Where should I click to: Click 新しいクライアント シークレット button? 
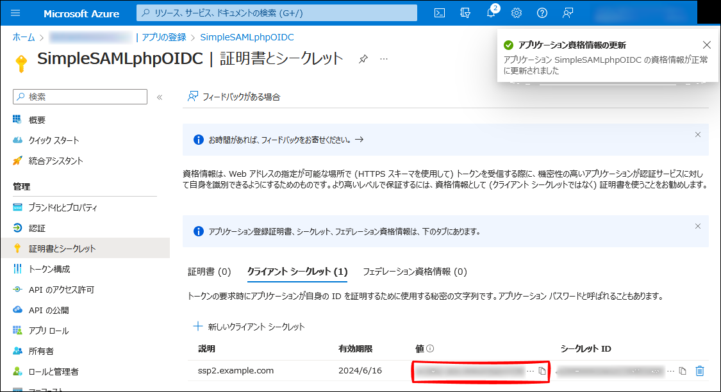pyautogui.click(x=249, y=327)
